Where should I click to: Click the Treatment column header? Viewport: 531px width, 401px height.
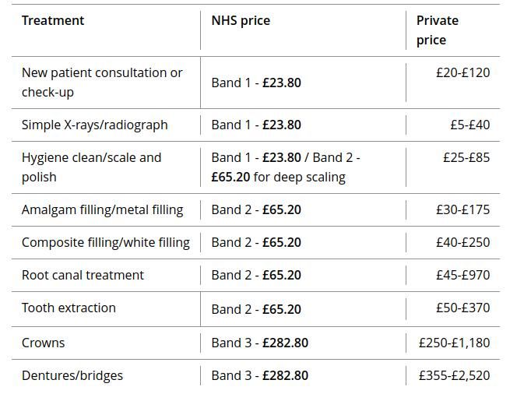53,21
